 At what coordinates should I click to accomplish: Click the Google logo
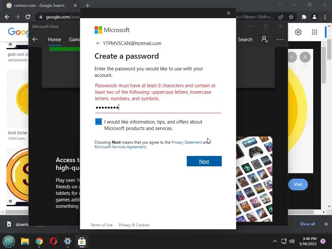tap(18, 32)
